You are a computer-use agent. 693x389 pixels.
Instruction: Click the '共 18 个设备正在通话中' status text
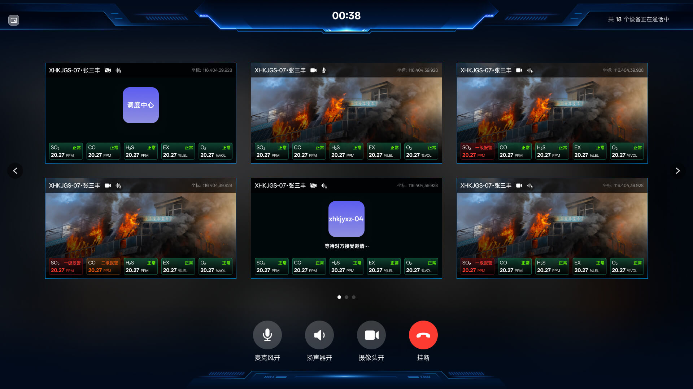pos(638,19)
